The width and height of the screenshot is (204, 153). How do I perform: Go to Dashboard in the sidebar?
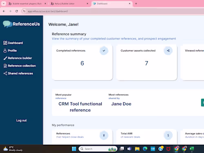pyautogui.click(x=13, y=43)
